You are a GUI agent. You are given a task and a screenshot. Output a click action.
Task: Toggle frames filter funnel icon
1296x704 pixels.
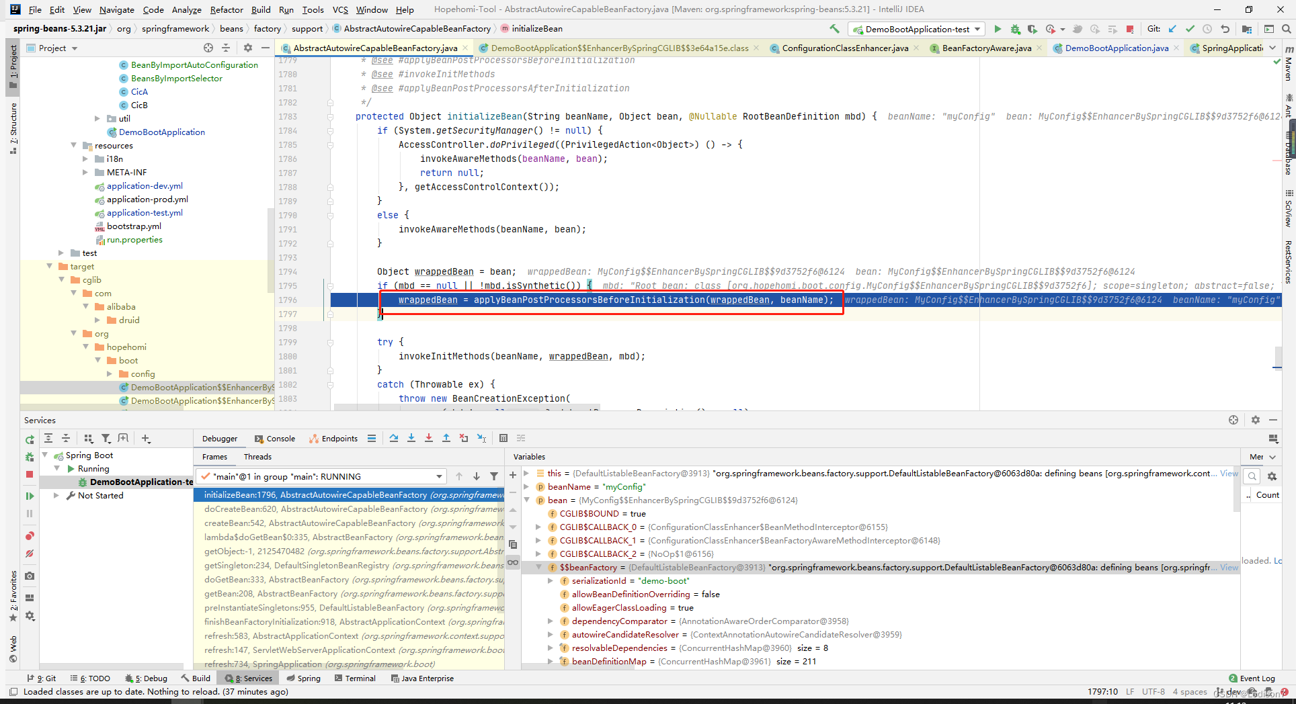click(x=494, y=476)
